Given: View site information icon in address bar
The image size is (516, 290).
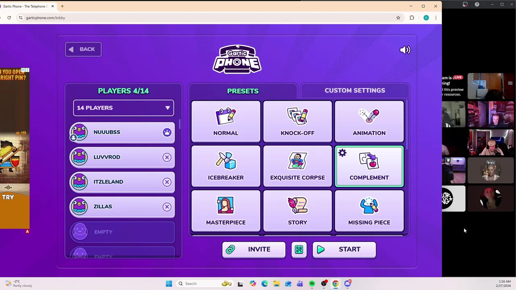Looking at the screenshot, I should point(21,18).
